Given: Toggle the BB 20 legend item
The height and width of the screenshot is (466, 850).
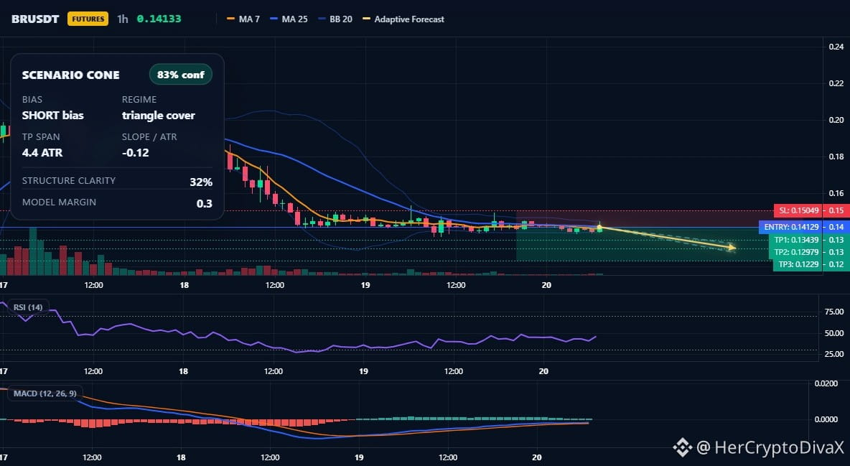Looking at the screenshot, I should (x=335, y=19).
